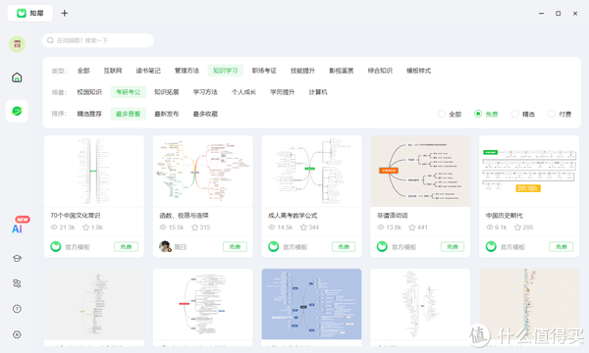
Task: Select the 付费 radio button
Action: (x=560, y=114)
